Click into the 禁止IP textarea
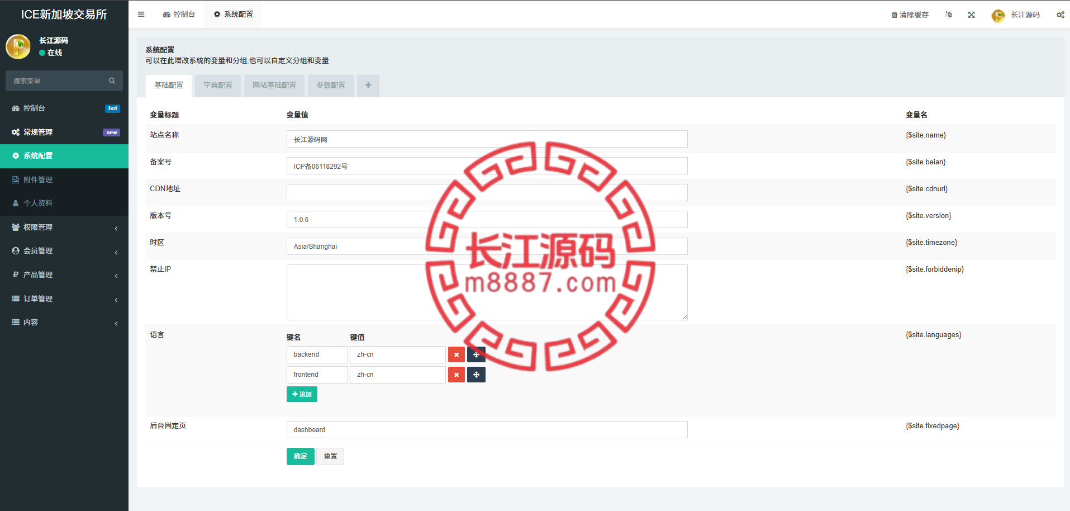The width and height of the screenshot is (1070, 511). 487,292
